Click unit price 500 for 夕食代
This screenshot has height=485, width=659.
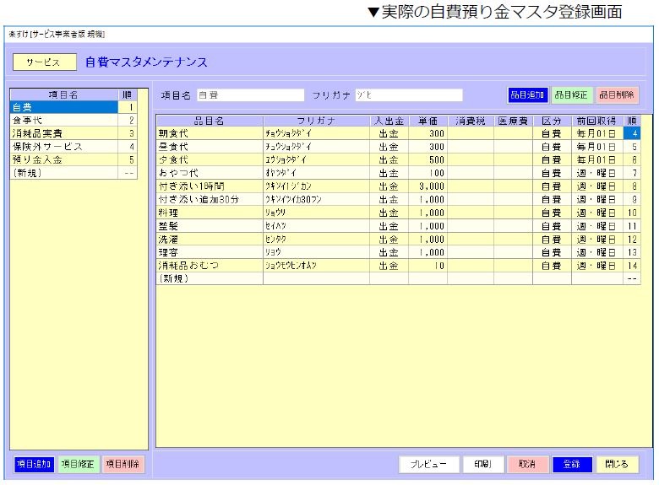(428, 159)
